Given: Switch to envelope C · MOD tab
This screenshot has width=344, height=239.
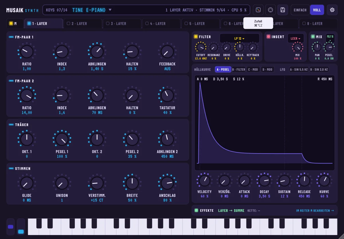Looking at the screenshot, I should pos(253,69).
